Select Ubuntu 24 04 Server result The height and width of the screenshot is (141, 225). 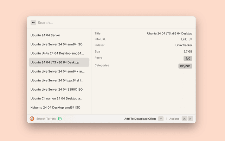tap(59, 35)
